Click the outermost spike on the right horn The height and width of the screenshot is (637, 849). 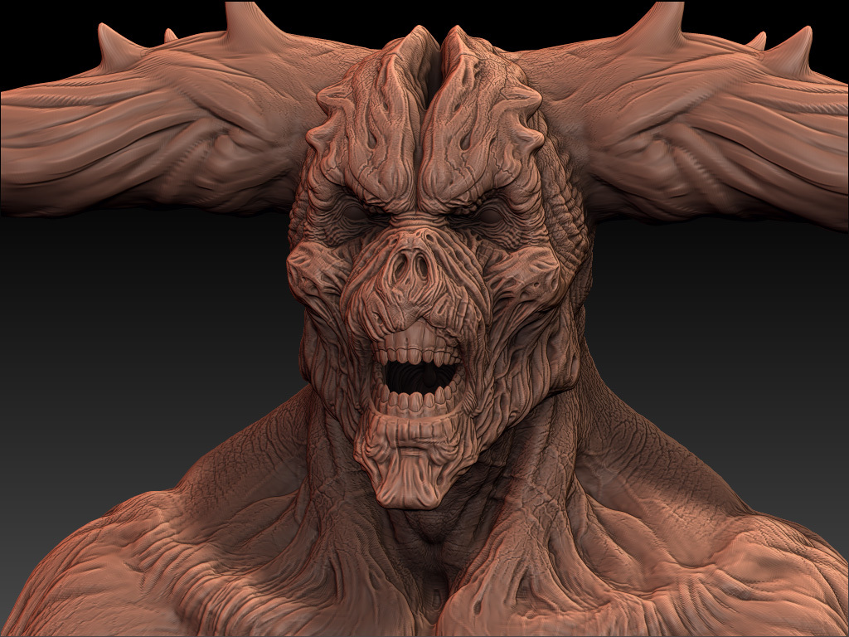click(x=798, y=46)
